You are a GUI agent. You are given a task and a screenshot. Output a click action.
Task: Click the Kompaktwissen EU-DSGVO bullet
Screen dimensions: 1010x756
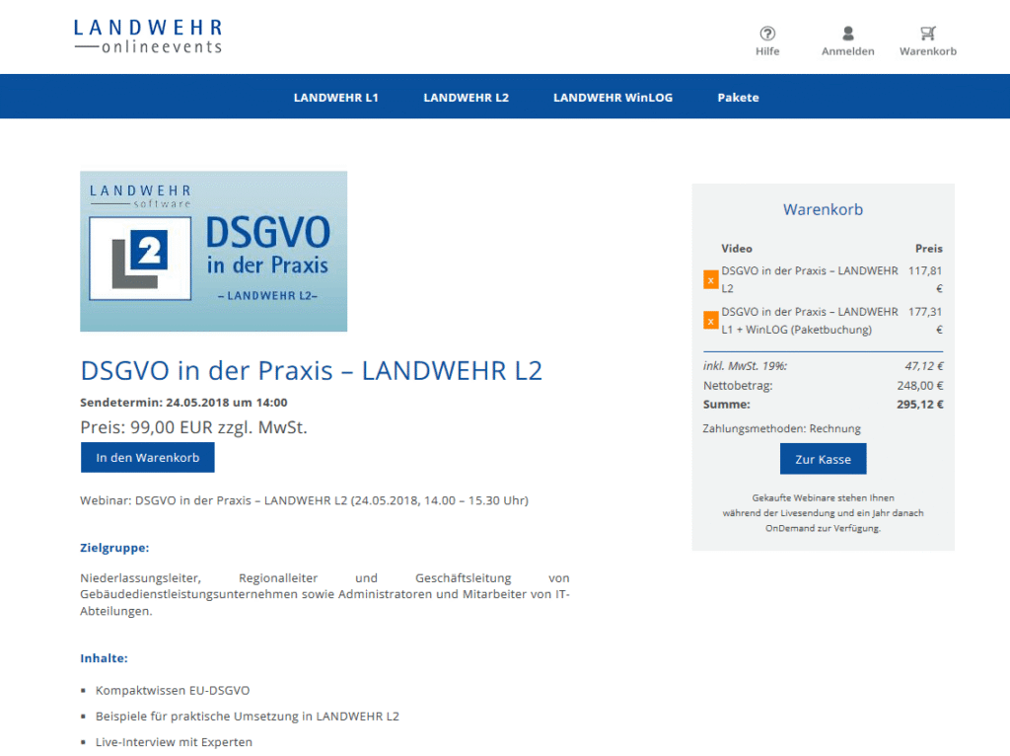click(173, 690)
